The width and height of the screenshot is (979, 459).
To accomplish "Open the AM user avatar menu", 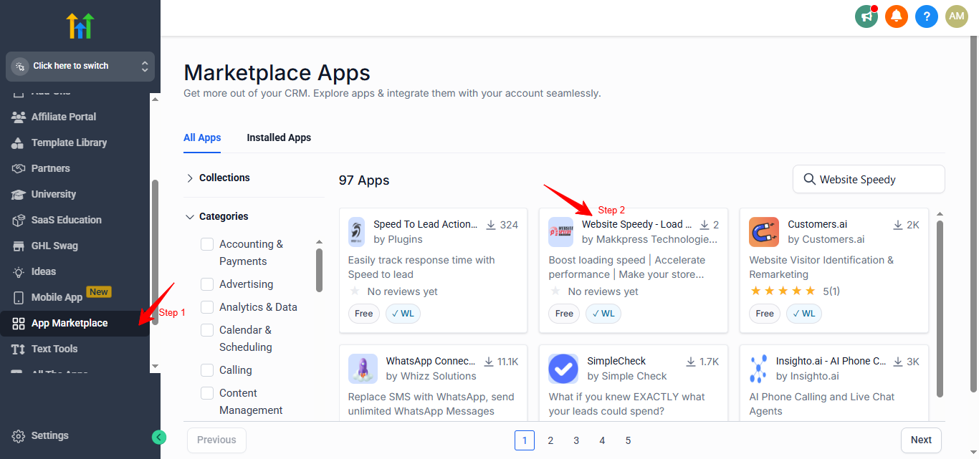I will tap(957, 16).
